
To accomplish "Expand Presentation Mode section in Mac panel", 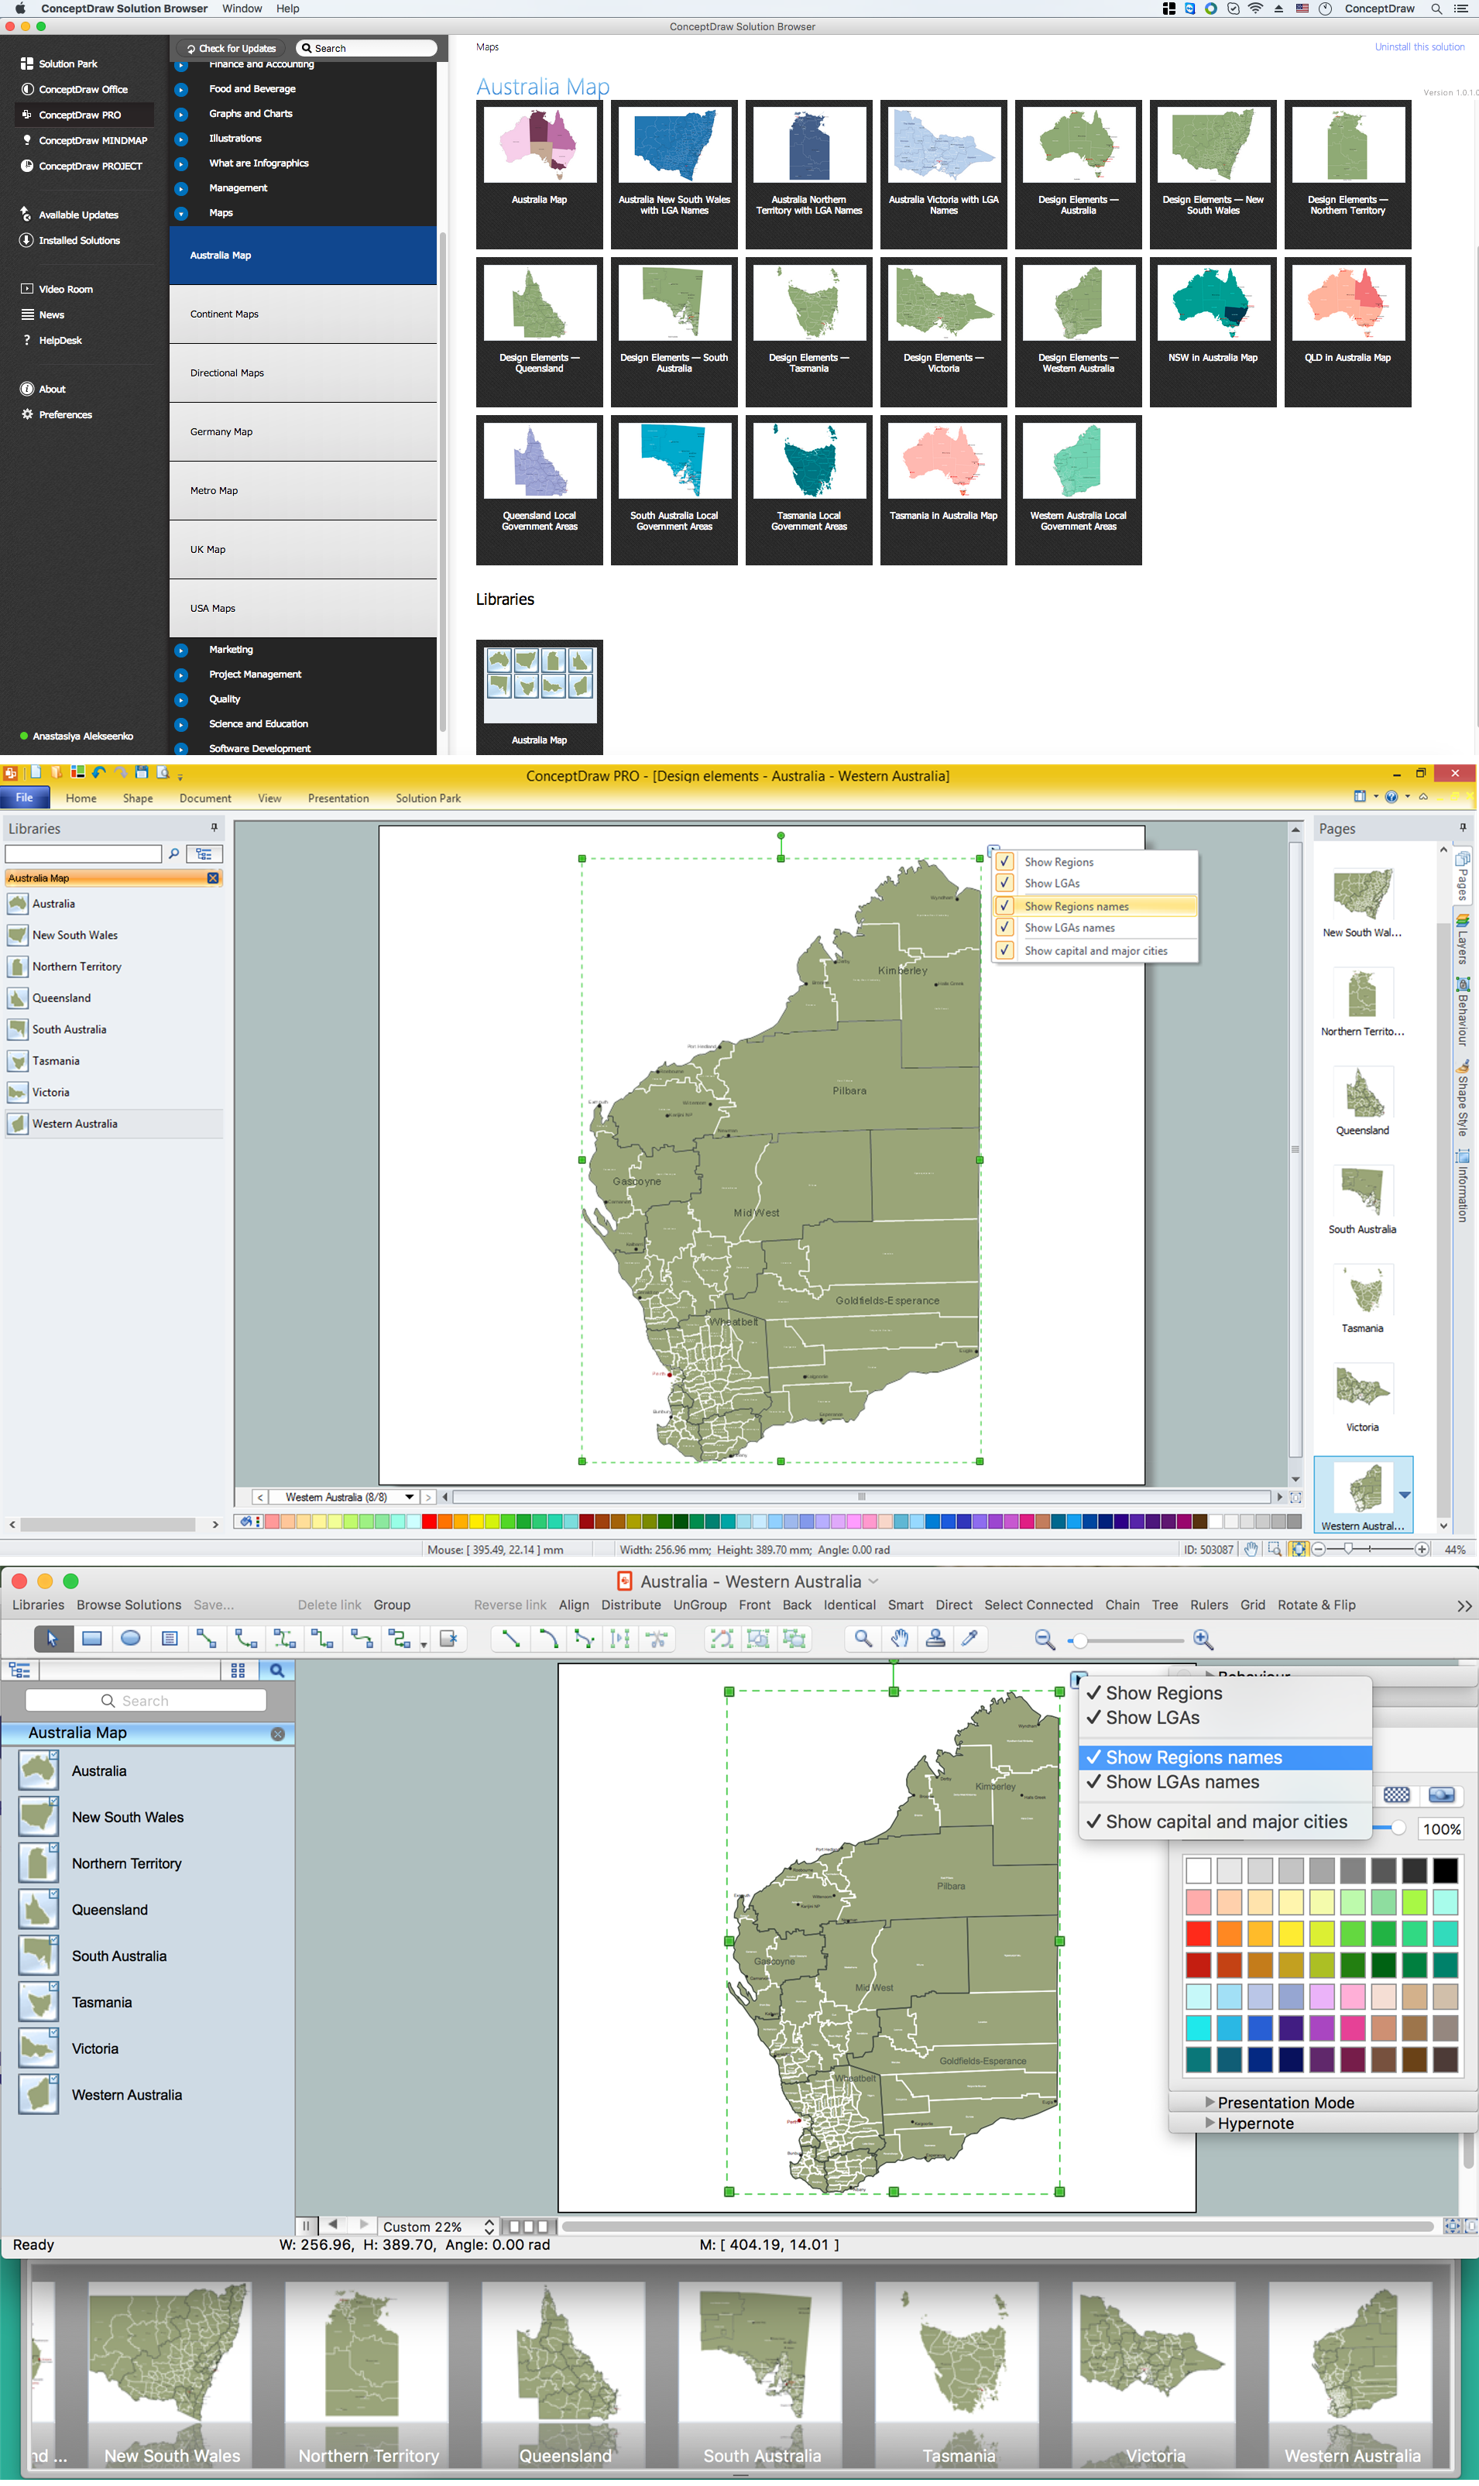I will click(x=1210, y=2102).
